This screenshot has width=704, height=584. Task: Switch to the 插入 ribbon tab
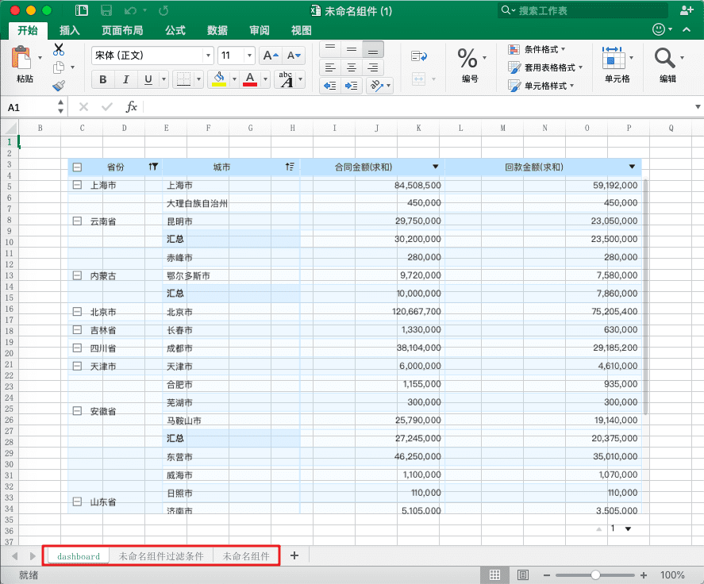point(70,30)
